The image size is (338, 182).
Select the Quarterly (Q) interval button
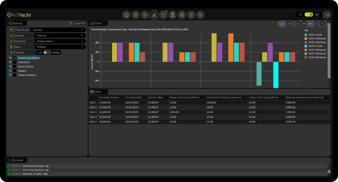(316, 24)
